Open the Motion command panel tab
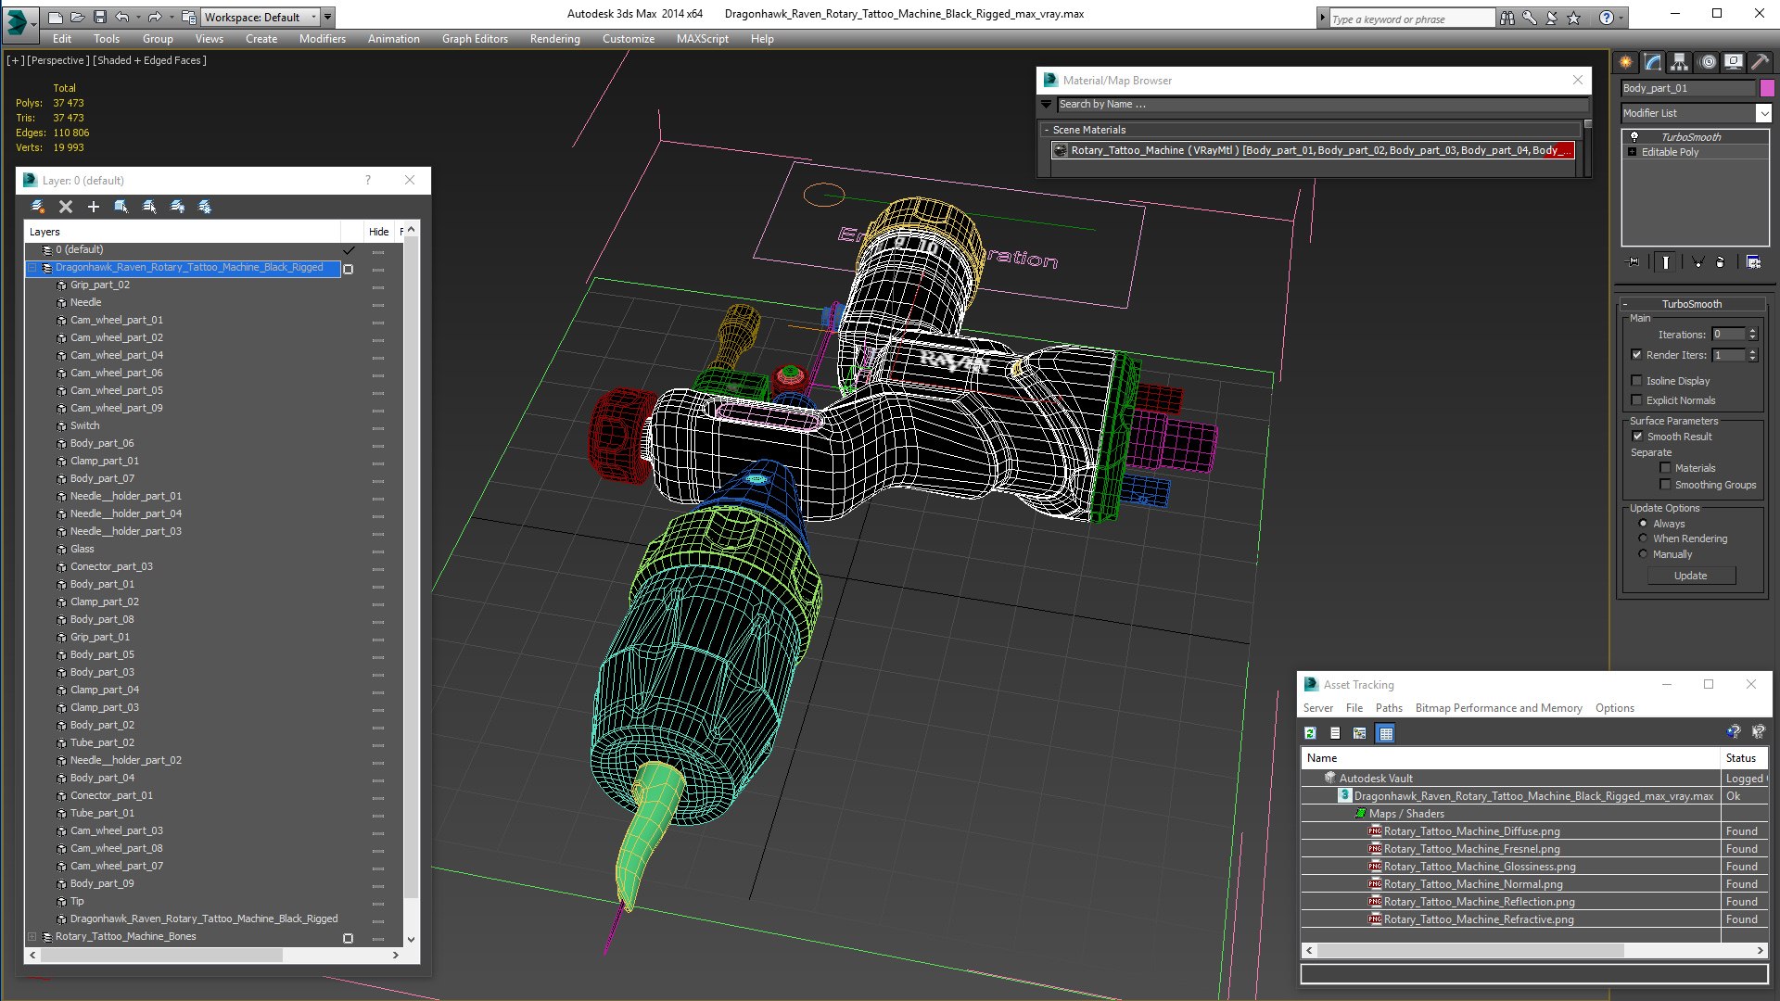Image resolution: width=1780 pixels, height=1001 pixels. point(1708,62)
